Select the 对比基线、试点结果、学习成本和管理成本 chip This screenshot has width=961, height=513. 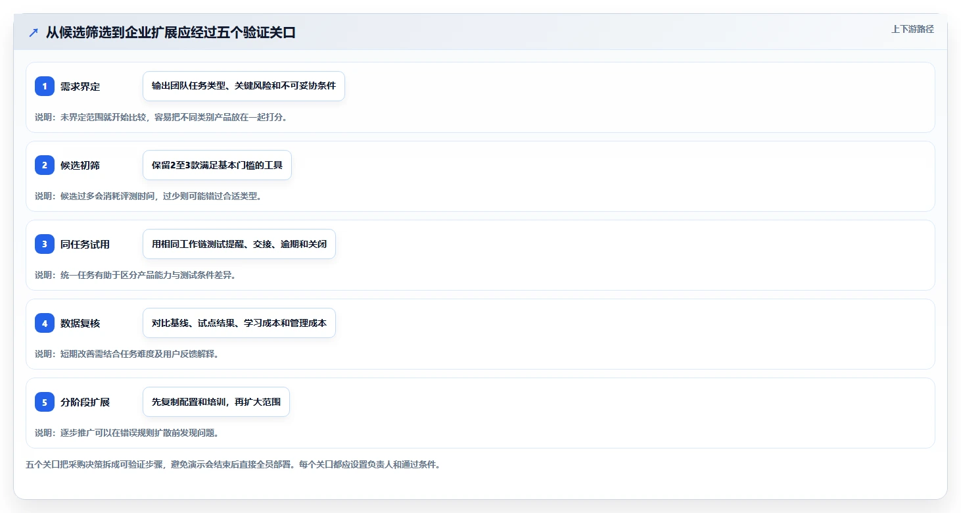(x=239, y=323)
